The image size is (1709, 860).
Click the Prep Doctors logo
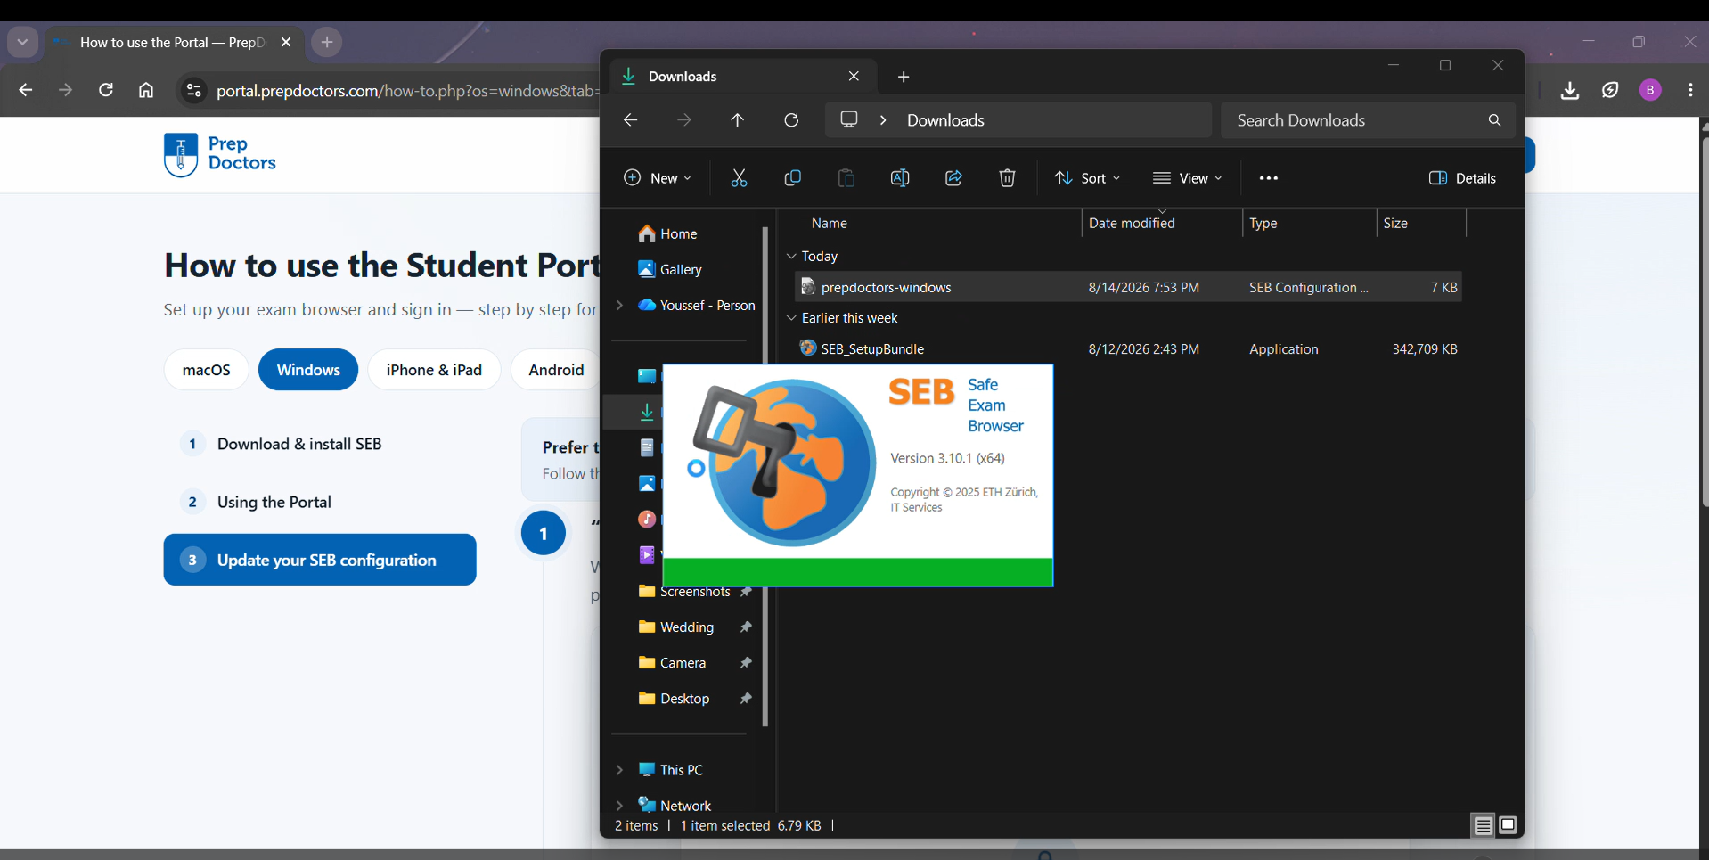pyautogui.click(x=220, y=154)
